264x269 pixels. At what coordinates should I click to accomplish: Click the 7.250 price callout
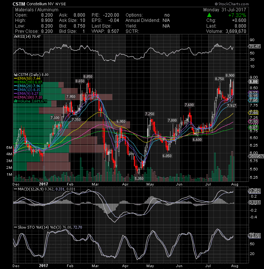click(x=149, y=114)
